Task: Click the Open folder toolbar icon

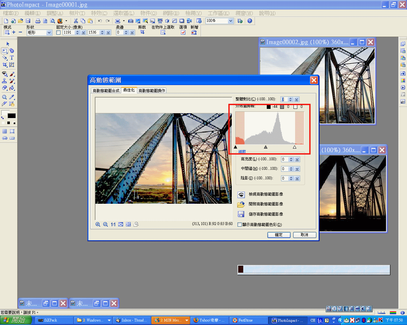Action: [x=21, y=21]
